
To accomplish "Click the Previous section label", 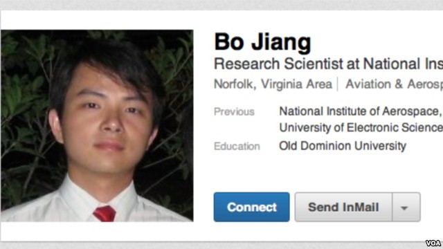I will 234,112.
